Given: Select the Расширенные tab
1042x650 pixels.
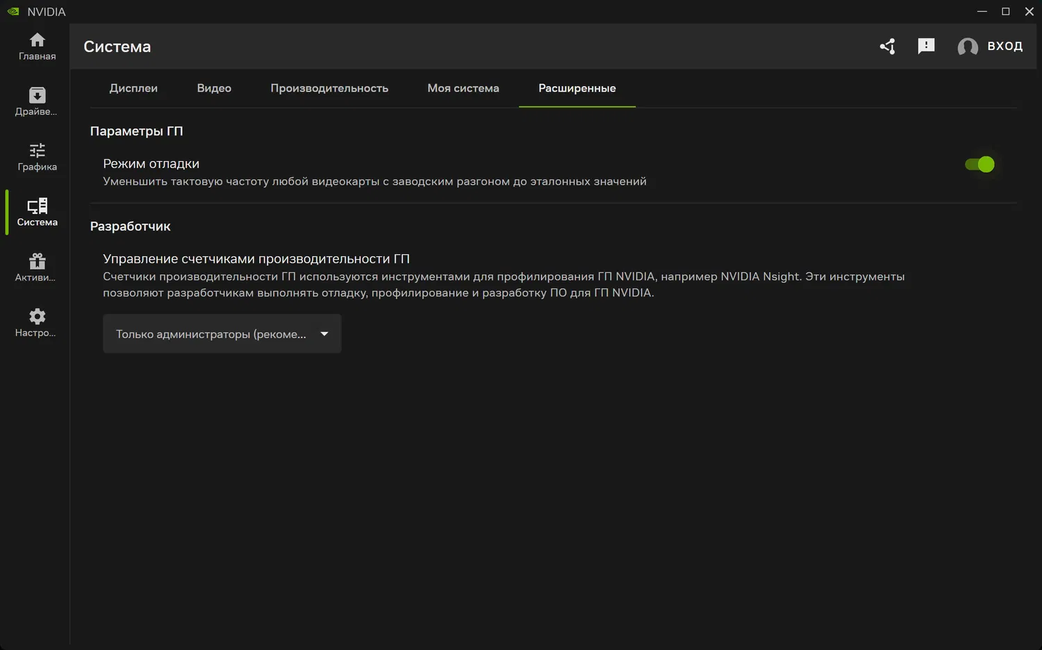Looking at the screenshot, I should point(577,88).
